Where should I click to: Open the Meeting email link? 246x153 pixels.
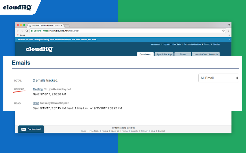tap(38, 89)
